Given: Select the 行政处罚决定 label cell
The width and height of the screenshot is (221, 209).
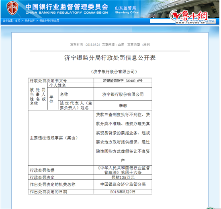Looking at the screenshot, I should tap(61, 177).
